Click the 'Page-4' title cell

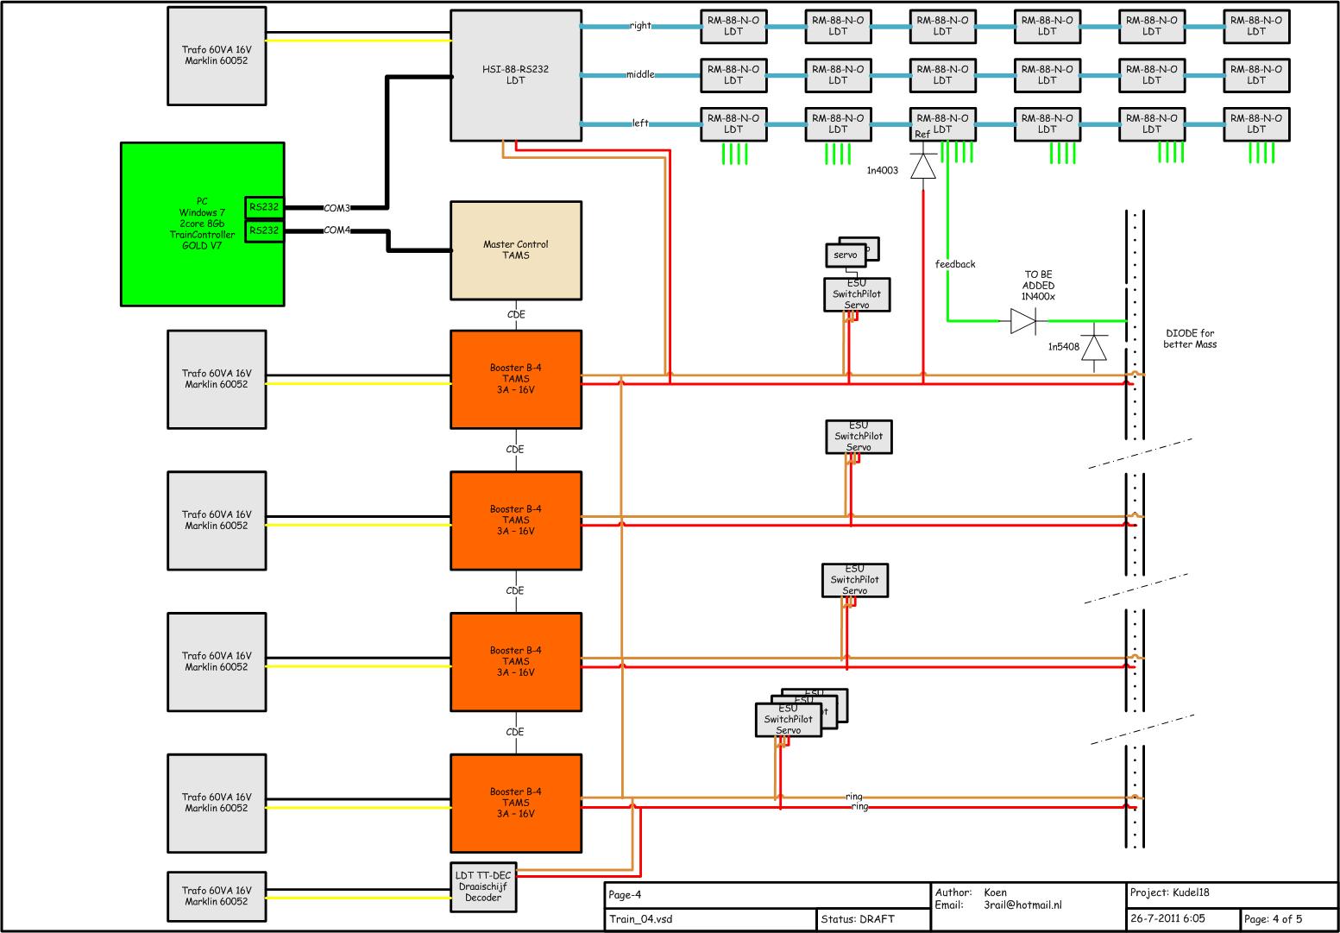(767, 895)
